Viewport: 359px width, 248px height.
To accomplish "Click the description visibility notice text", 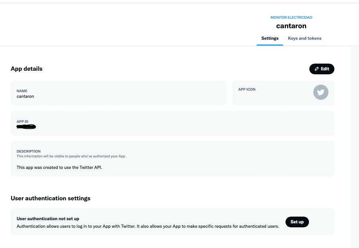I will (71, 156).
